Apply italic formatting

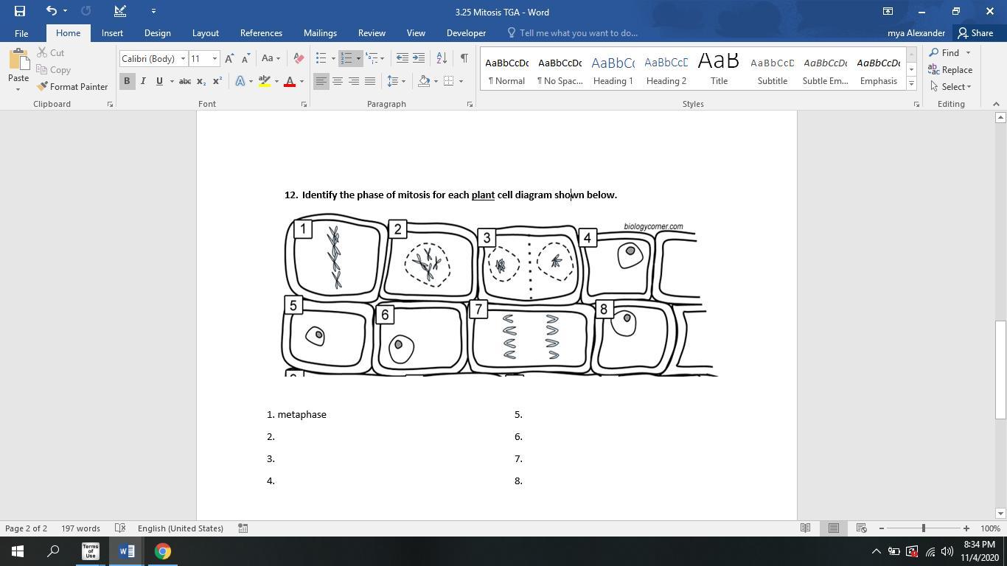pos(143,81)
